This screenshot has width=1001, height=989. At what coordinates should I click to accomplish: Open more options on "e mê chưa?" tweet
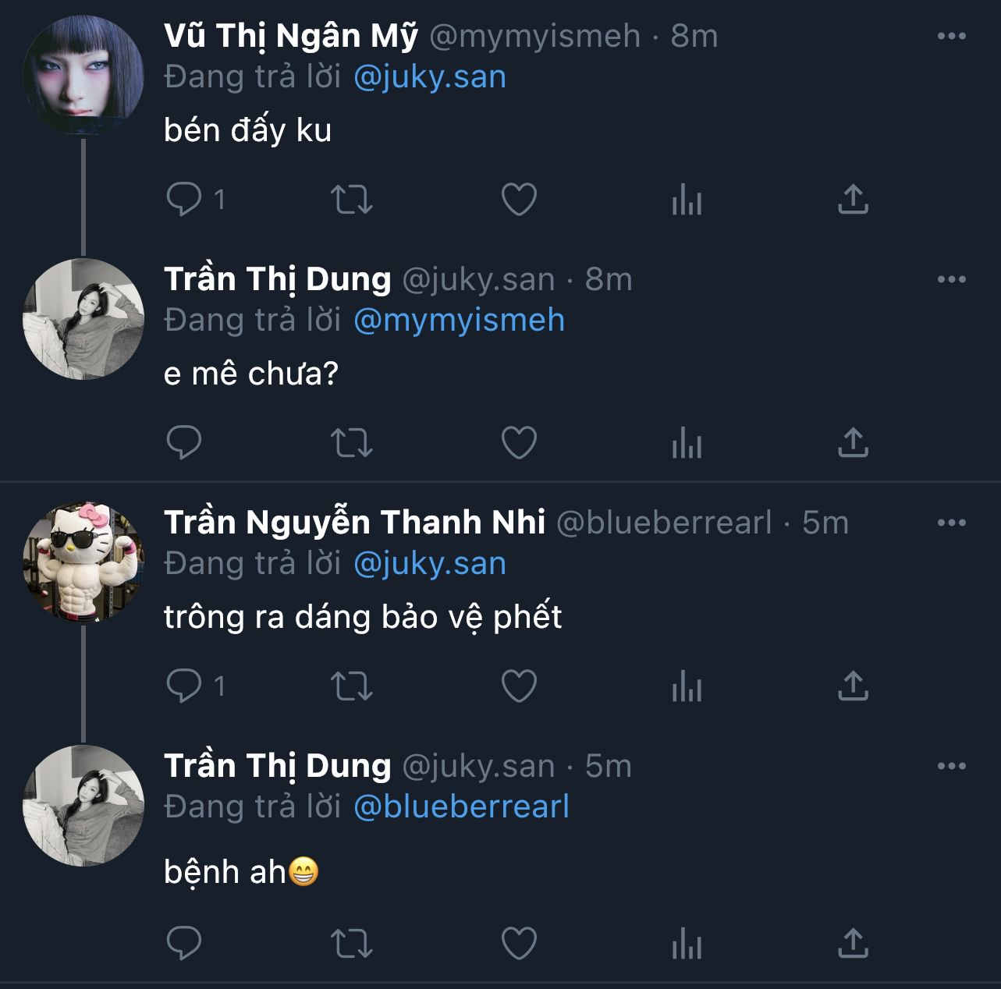click(x=951, y=279)
